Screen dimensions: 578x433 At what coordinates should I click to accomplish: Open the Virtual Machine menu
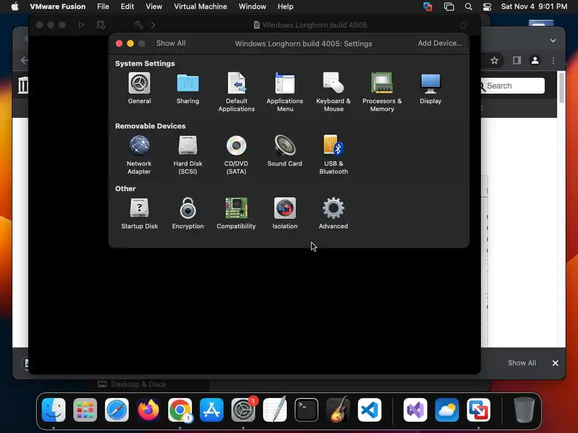200,6
